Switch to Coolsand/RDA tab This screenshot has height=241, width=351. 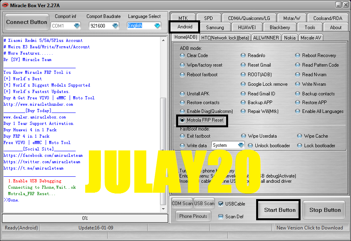(328, 18)
